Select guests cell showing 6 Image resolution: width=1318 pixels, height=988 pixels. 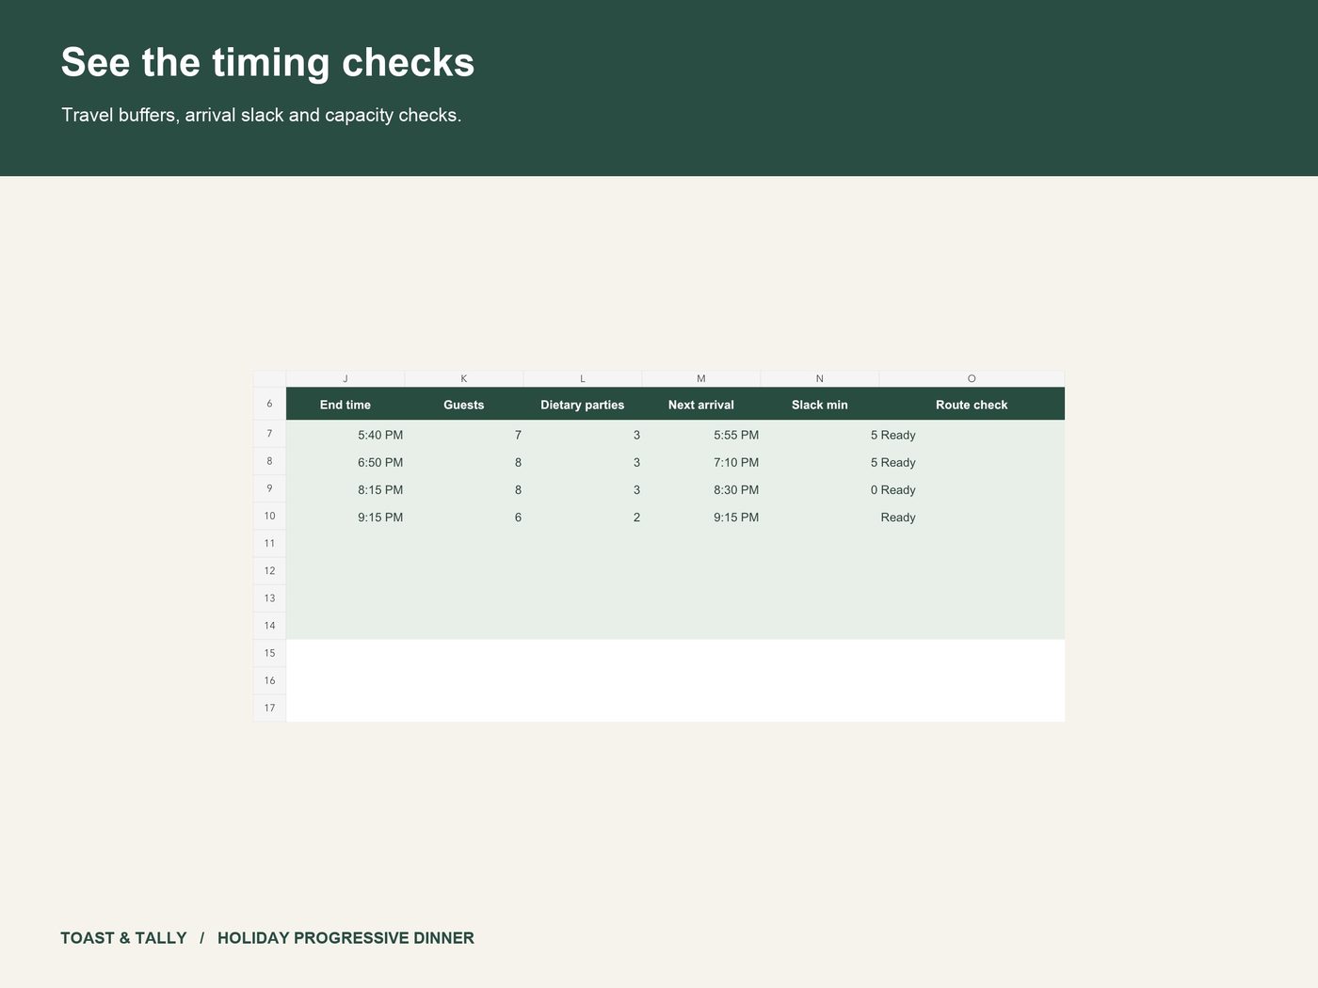point(464,517)
